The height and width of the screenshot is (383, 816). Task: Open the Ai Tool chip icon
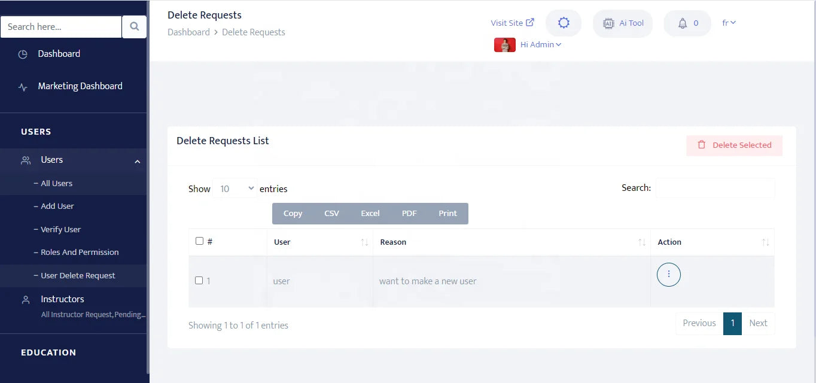point(608,23)
